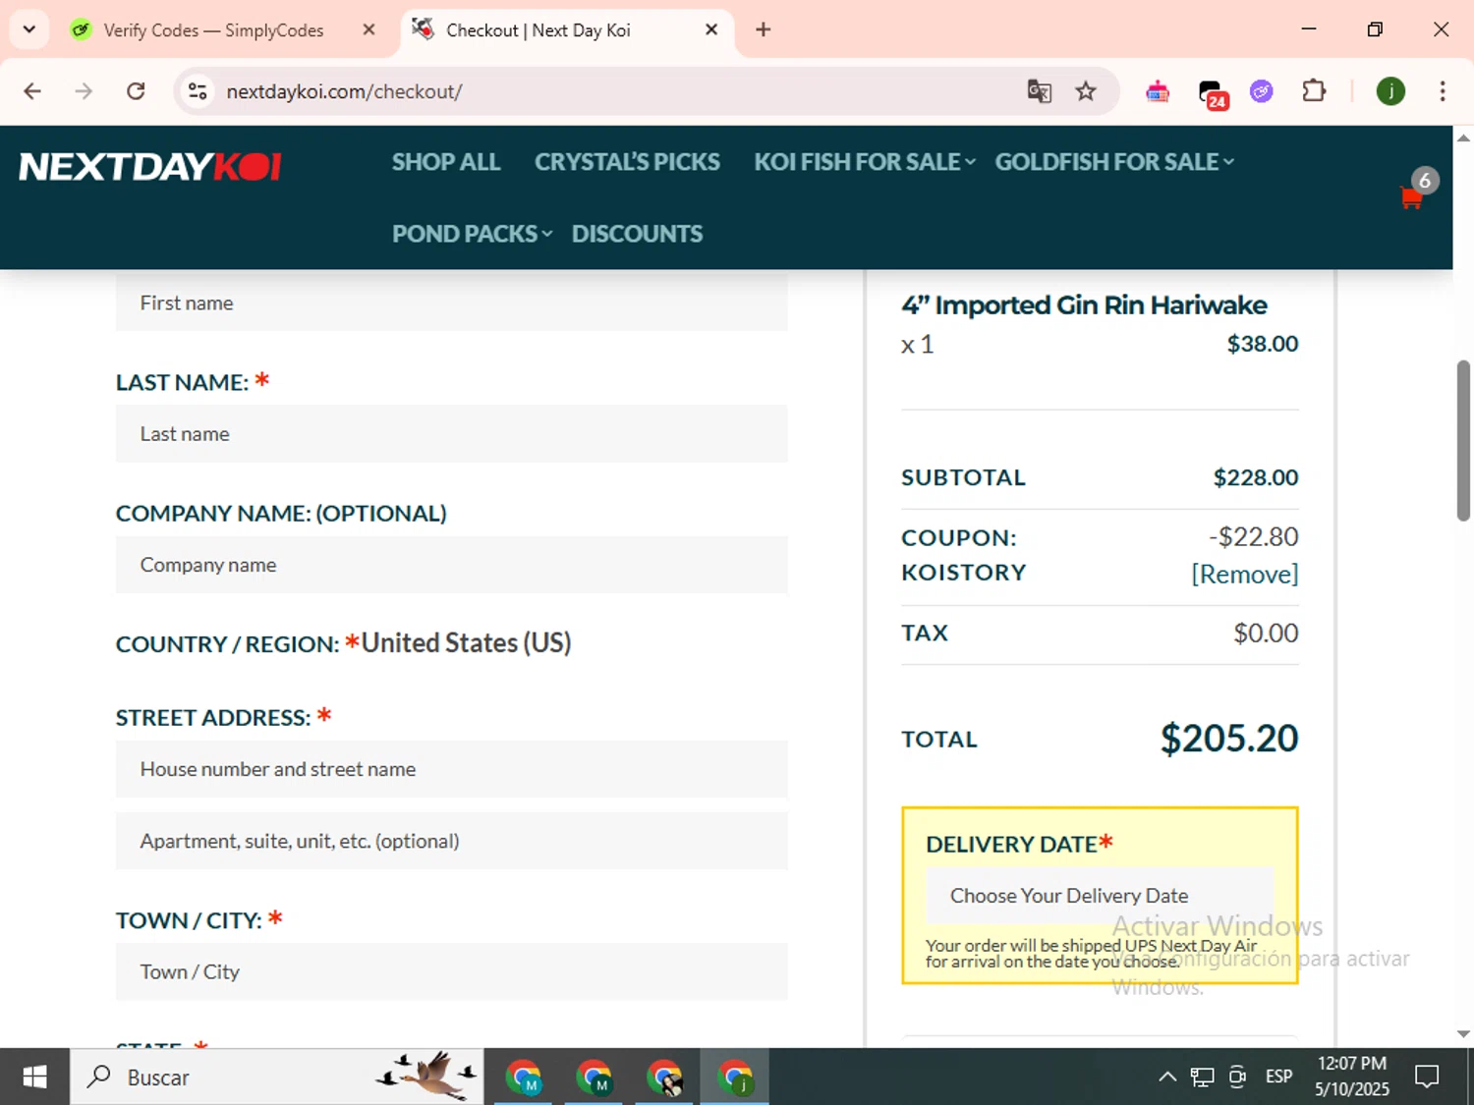1474x1105 pixels.
Task: Open the notification center icon
Action: pos(1427,1077)
